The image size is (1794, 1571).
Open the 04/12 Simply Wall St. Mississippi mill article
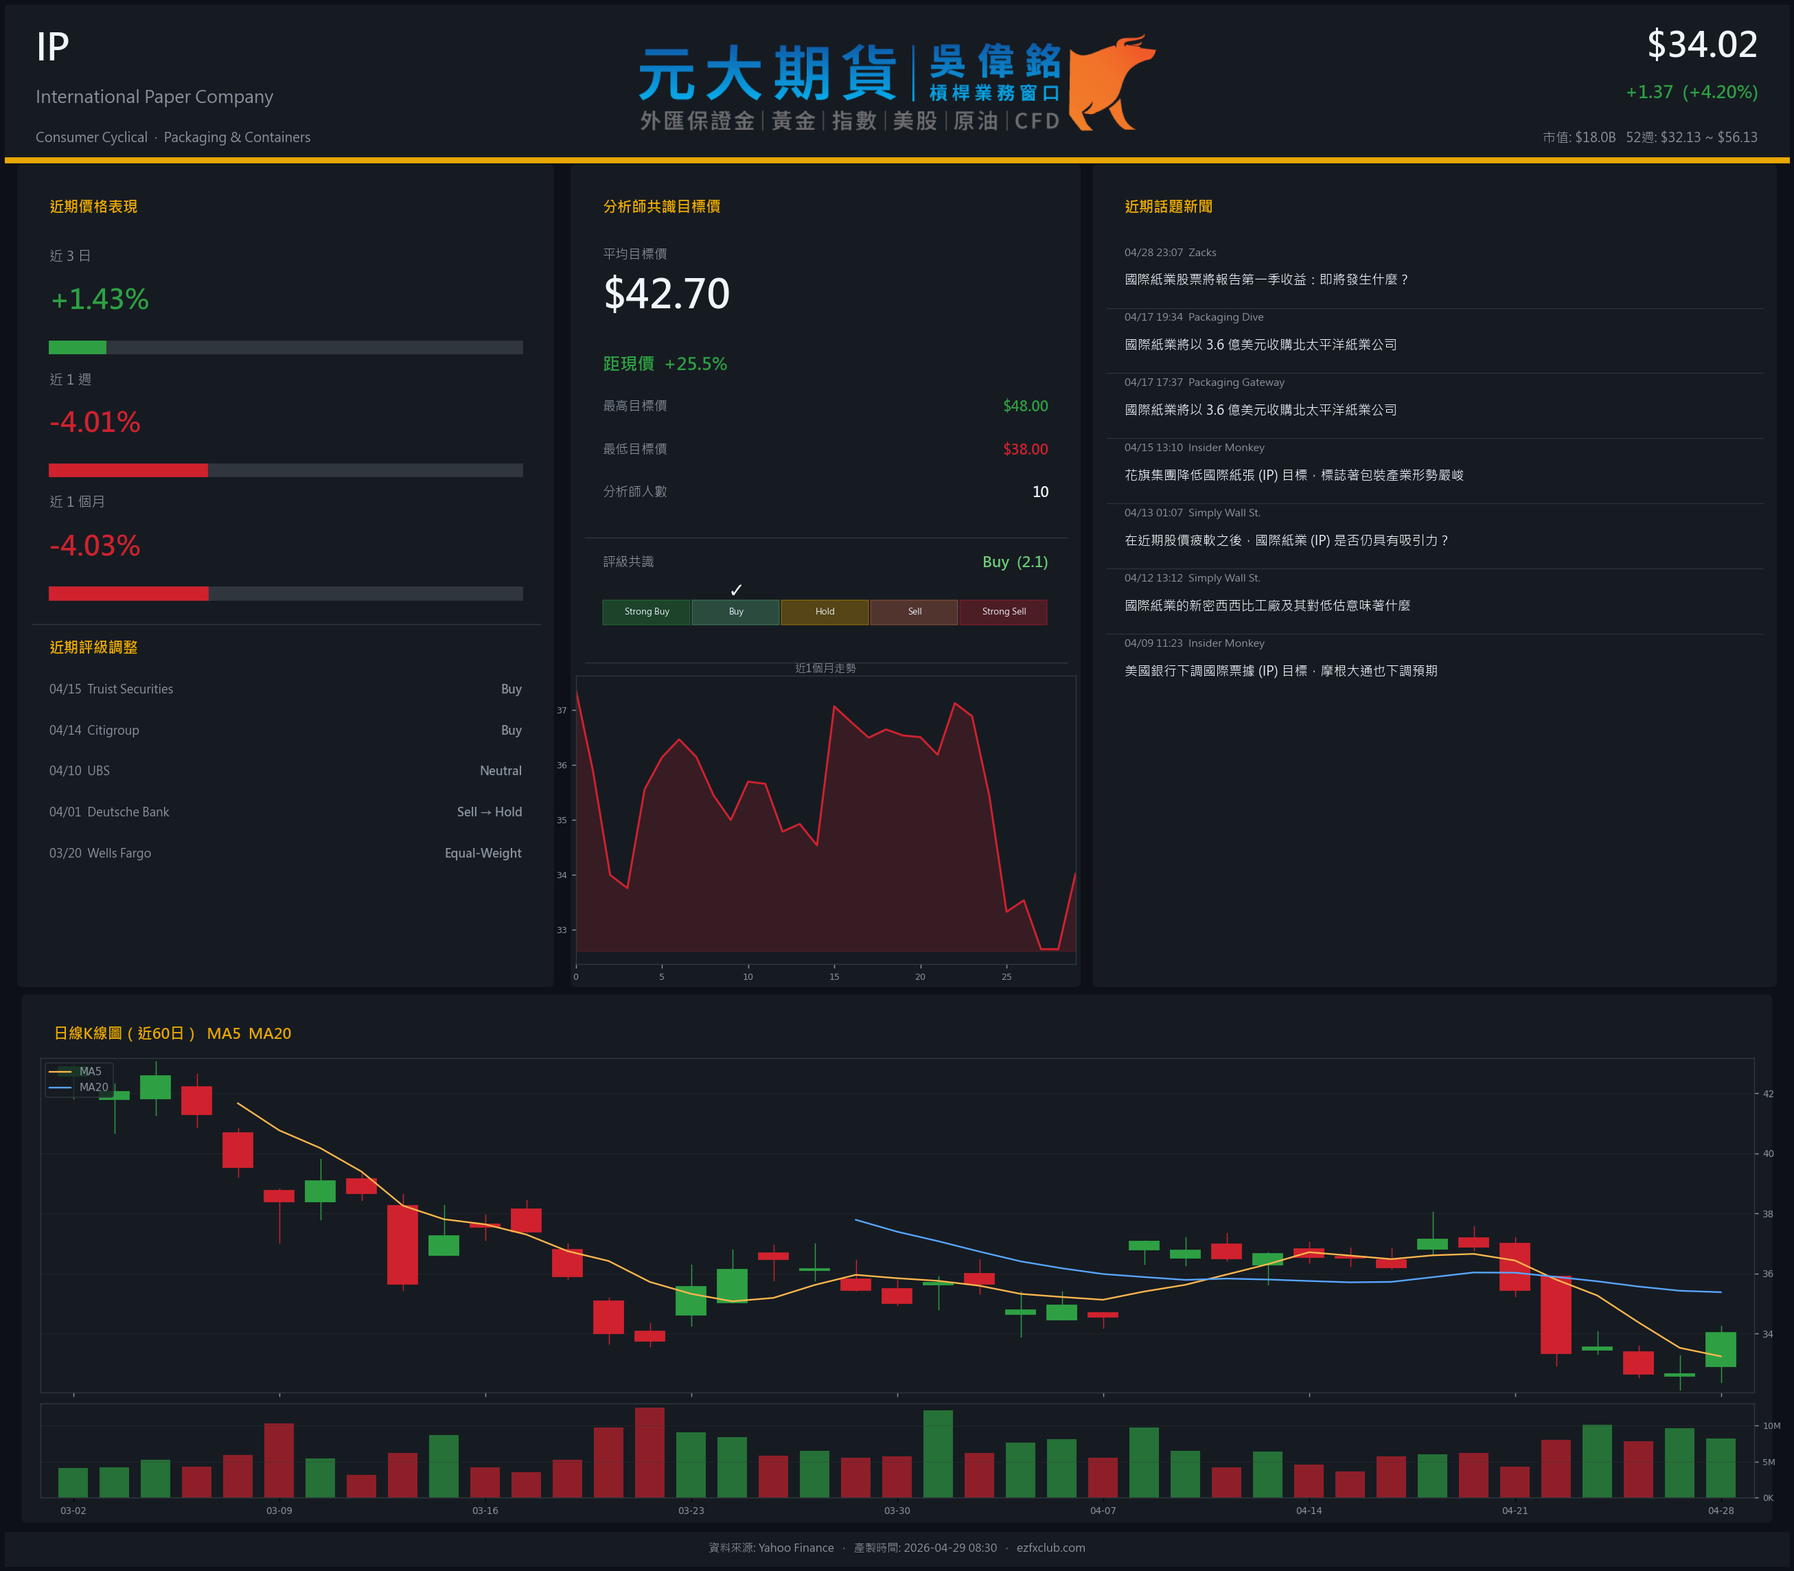(1267, 606)
